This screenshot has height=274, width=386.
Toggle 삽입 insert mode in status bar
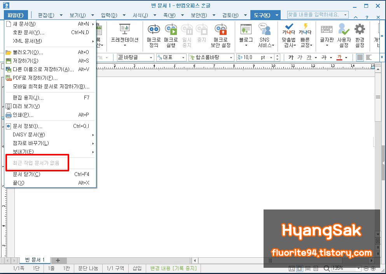(x=137, y=268)
